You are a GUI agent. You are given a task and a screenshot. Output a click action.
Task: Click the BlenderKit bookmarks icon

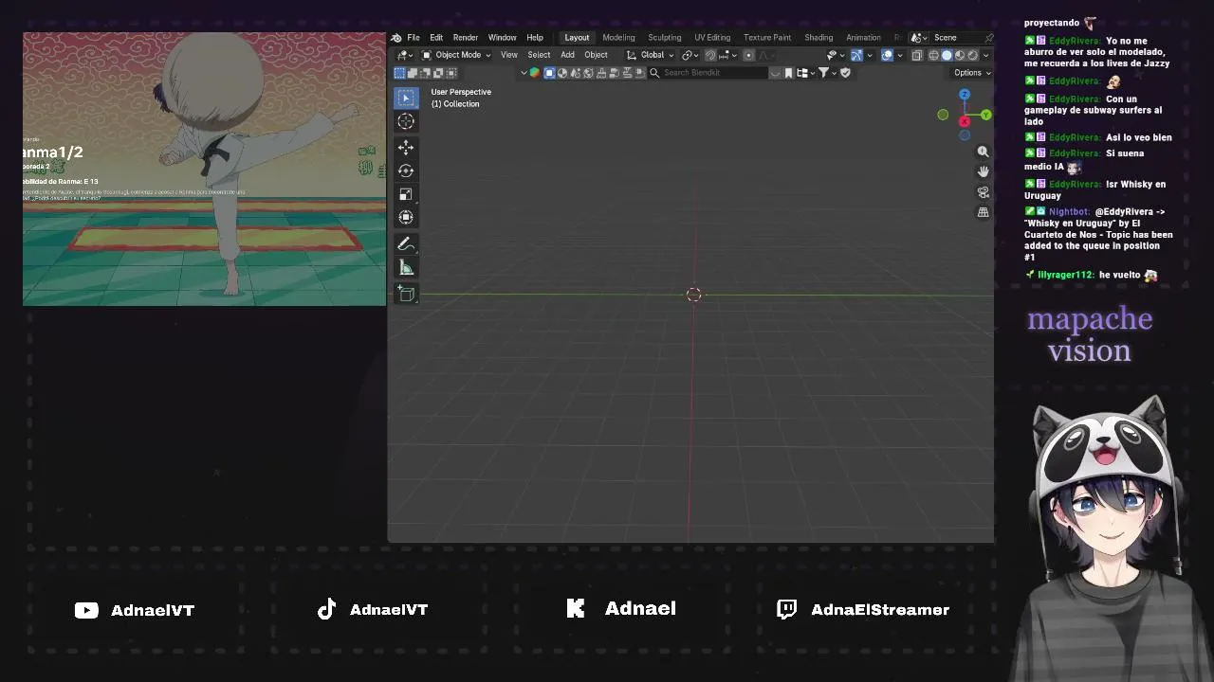coord(788,73)
